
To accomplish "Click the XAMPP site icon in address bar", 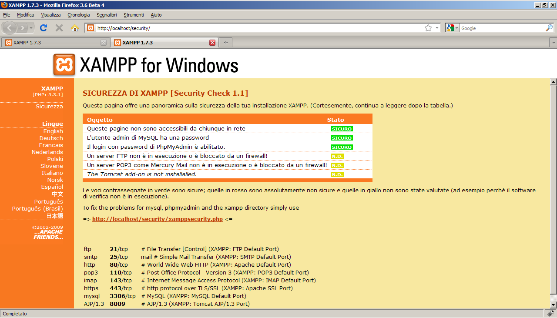I will (91, 28).
